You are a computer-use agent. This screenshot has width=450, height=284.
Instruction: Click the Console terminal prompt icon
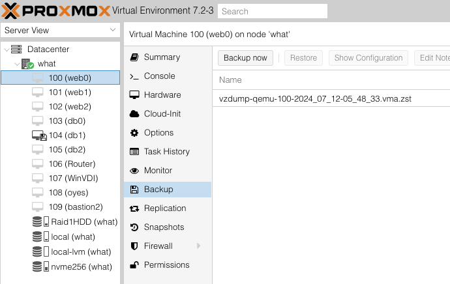pos(134,76)
